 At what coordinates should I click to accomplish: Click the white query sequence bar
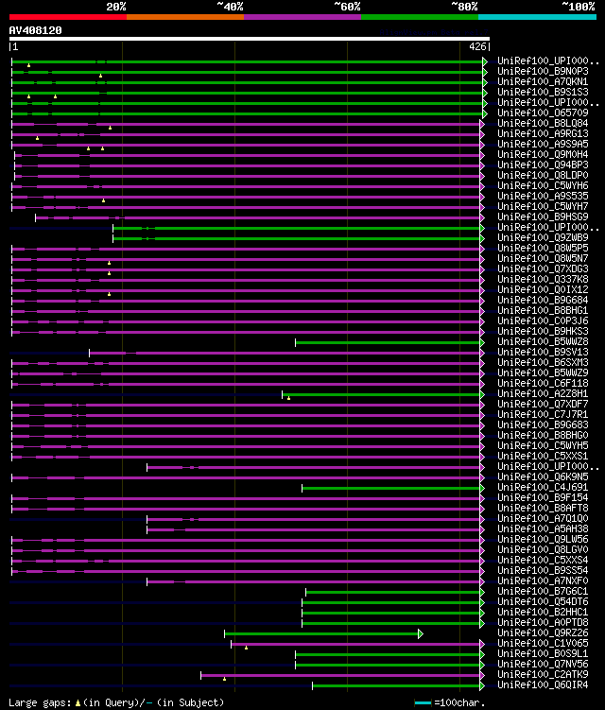(250, 39)
